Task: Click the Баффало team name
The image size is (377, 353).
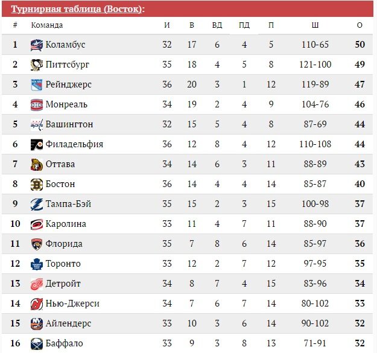Action: (x=64, y=343)
